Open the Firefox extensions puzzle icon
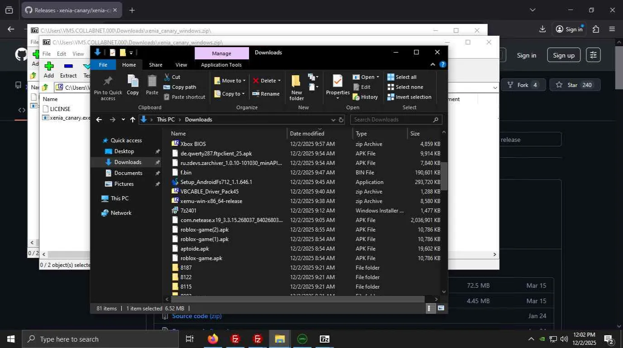Screen dimensions: 623x348 click(x=596, y=29)
